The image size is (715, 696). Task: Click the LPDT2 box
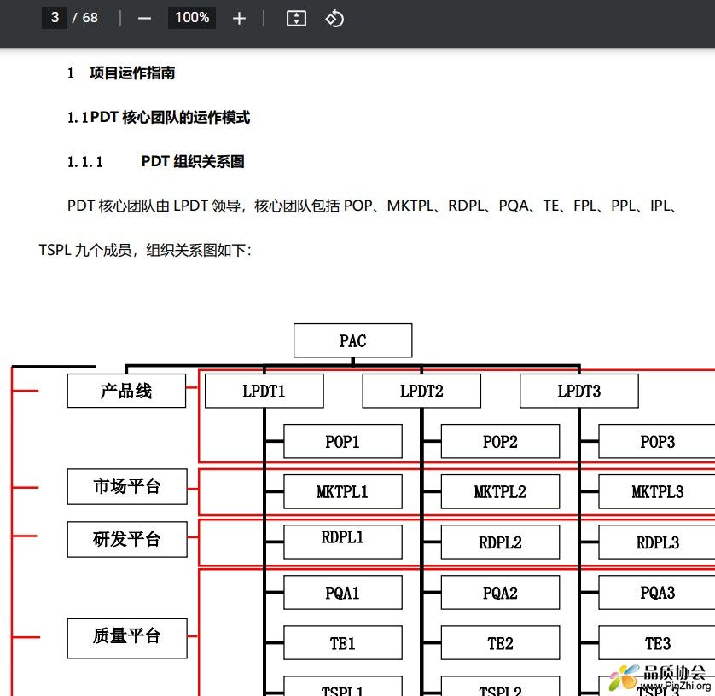421,391
